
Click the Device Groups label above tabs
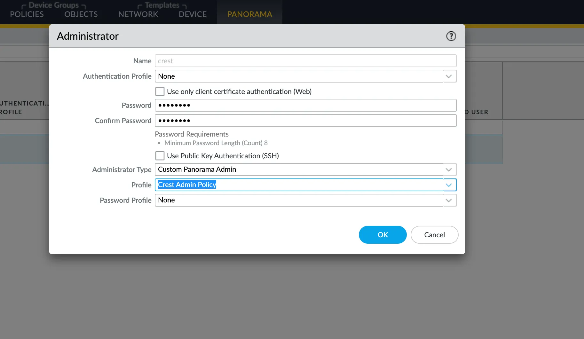point(54,5)
